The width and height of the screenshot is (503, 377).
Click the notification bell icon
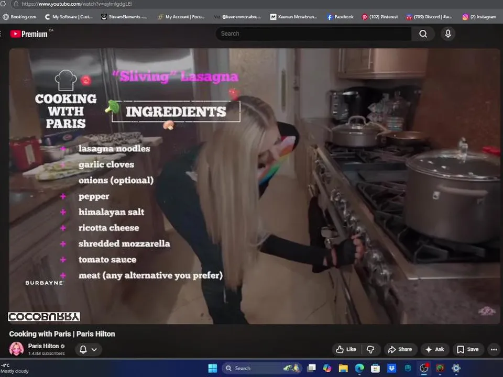pyautogui.click(x=83, y=349)
